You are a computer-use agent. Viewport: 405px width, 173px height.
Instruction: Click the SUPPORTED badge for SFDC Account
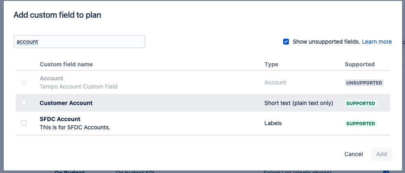point(361,124)
